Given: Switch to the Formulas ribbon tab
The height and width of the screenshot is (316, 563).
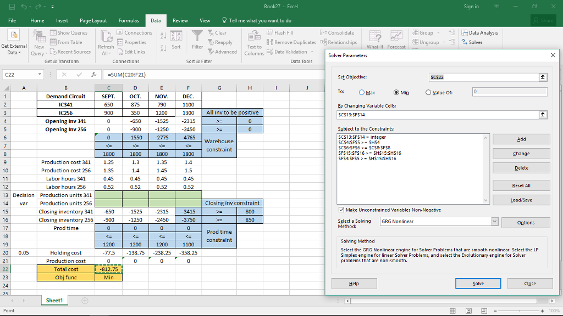Looking at the screenshot, I should (129, 20).
